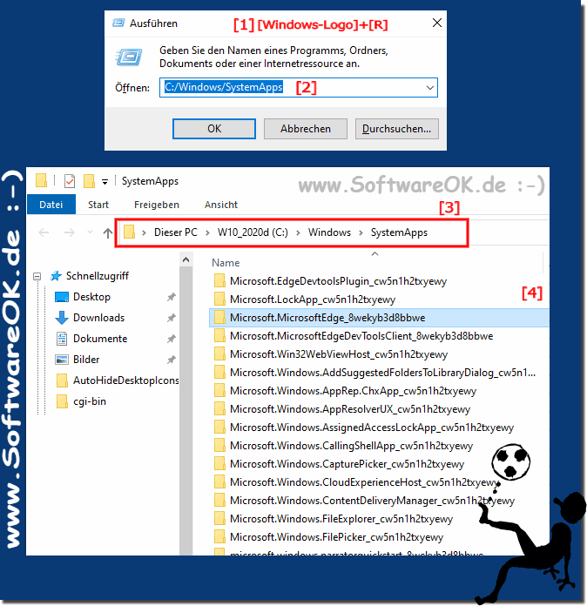Click SystemApps in the address breadcrumb
The width and height of the screenshot is (587, 606).
tap(399, 232)
